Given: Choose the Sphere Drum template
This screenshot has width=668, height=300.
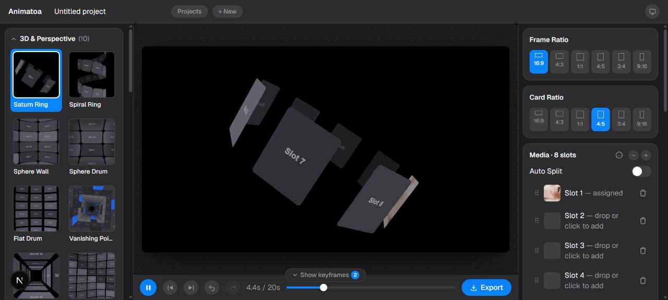Looking at the screenshot, I should [x=92, y=147].
